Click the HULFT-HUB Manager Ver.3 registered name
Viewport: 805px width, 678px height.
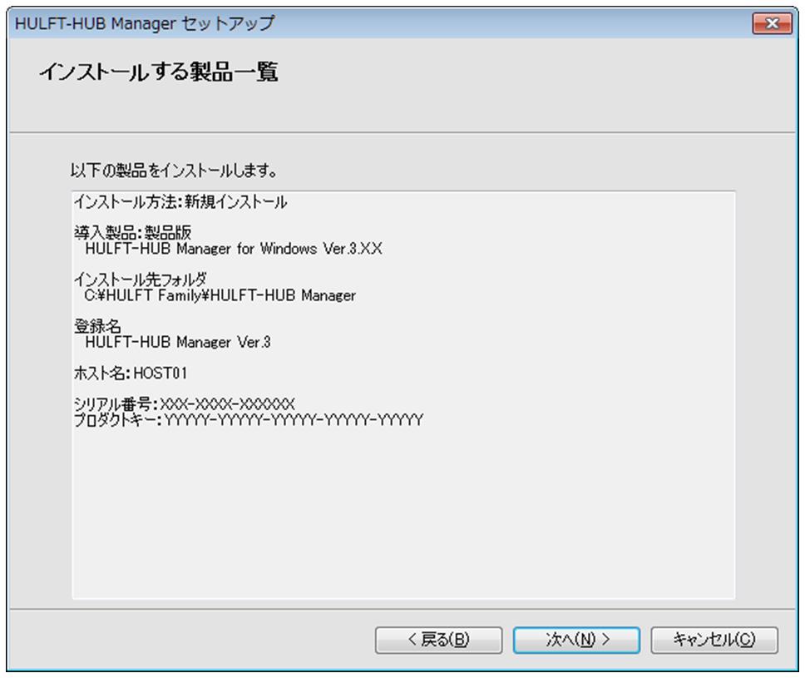178,342
